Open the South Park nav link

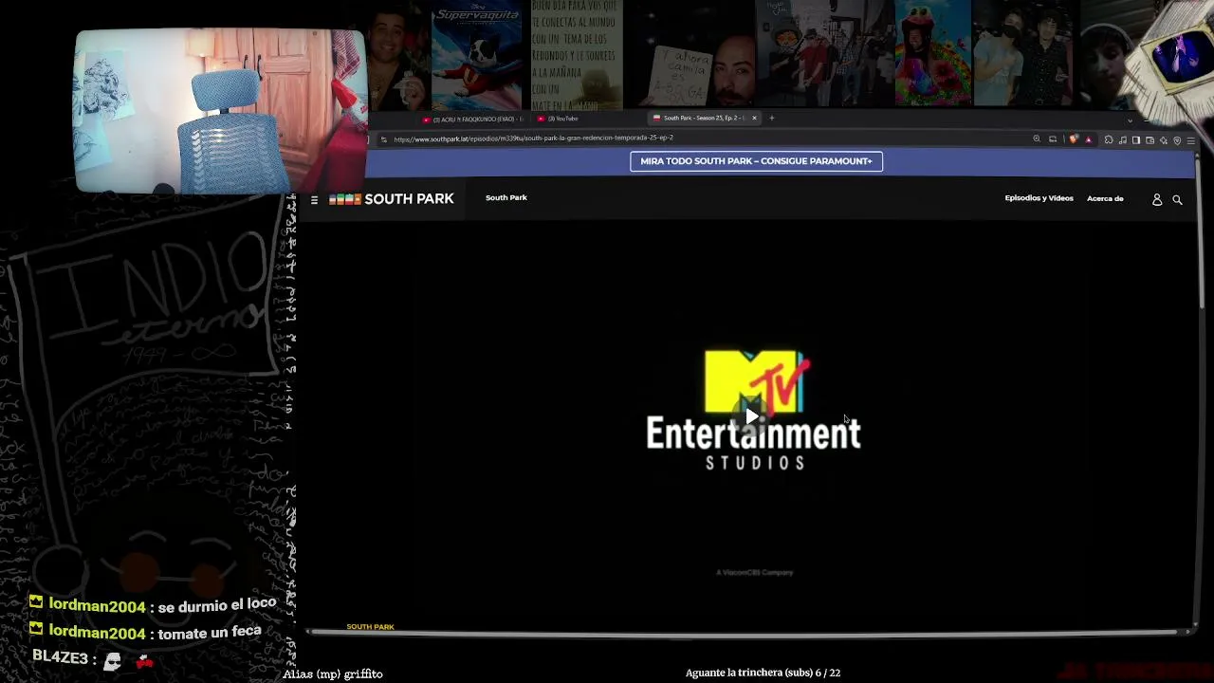pos(506,197)
